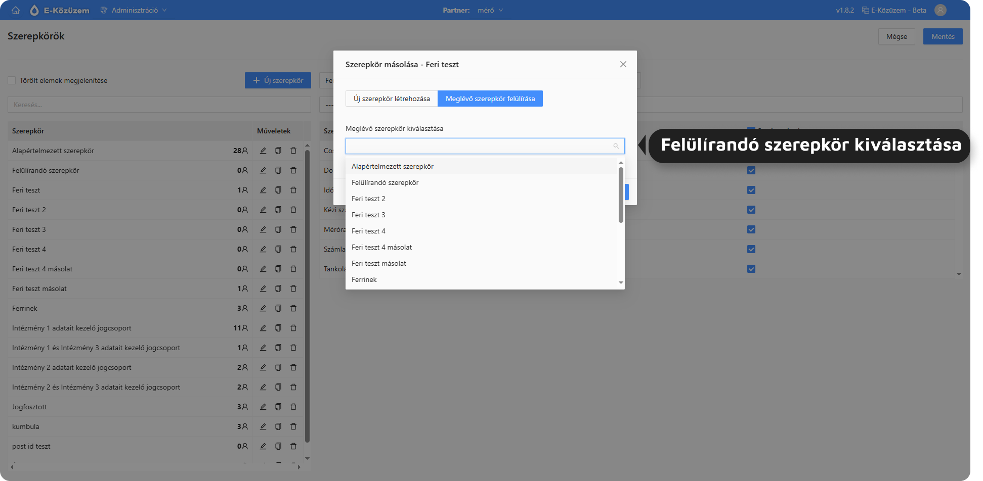This screenshot has height=481, width=983.
Task: Uncheck the checkbox in the Mérőra row
Action: [x=751, y=229]
